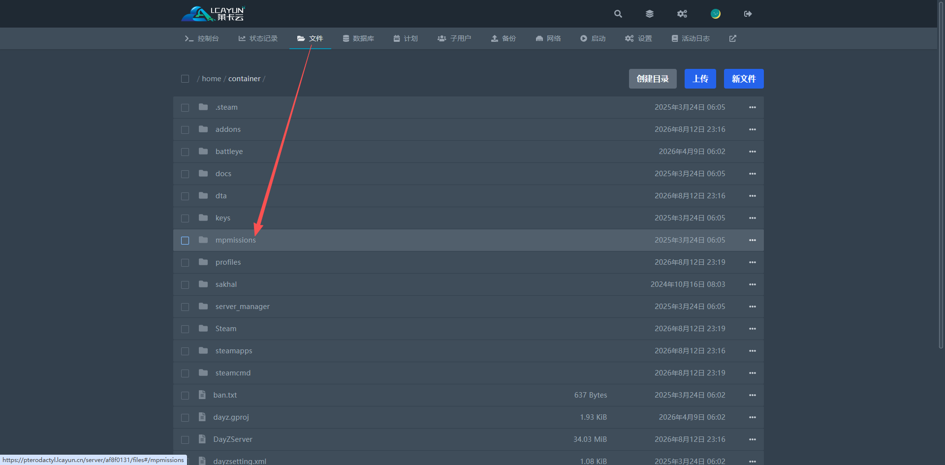Click folder icon of profiles row
This screenshot has height=465, width=945.
click(x=203, y=262)
